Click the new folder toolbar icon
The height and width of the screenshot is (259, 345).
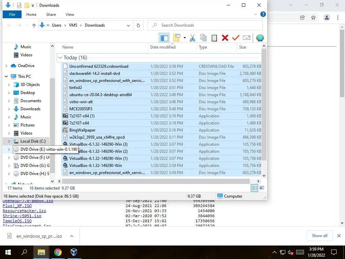(177, 38)
